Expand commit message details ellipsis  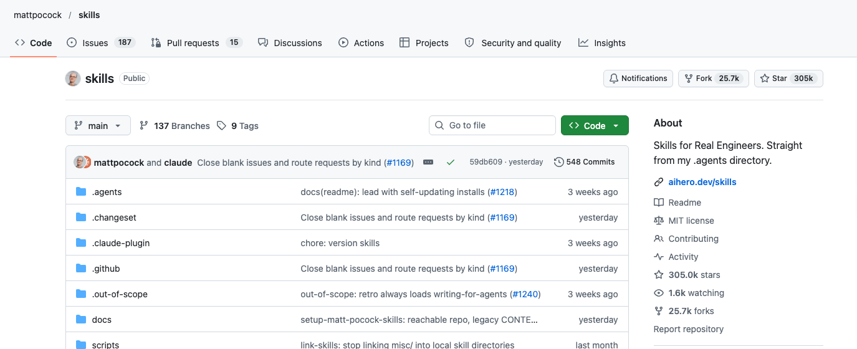[428, 162]
